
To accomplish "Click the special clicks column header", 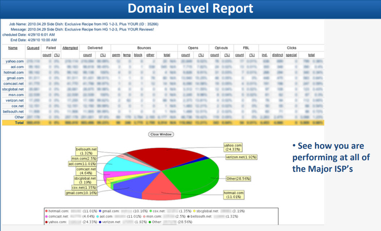I will (x=291, y=55).
